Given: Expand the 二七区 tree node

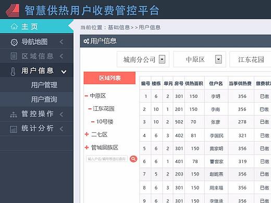Looking at the screenshot, I should point(87,134).
